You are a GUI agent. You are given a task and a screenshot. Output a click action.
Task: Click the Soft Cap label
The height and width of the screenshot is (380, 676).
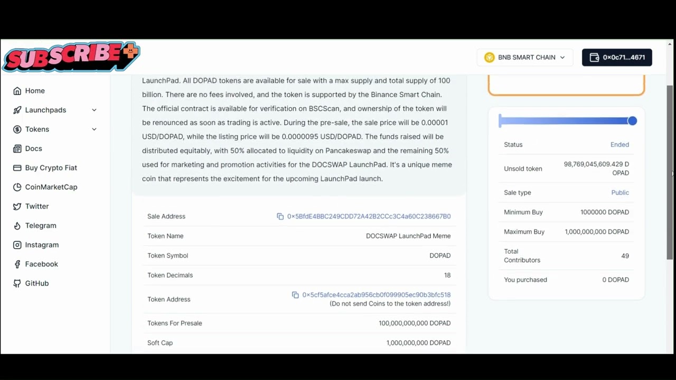[160, 343]
